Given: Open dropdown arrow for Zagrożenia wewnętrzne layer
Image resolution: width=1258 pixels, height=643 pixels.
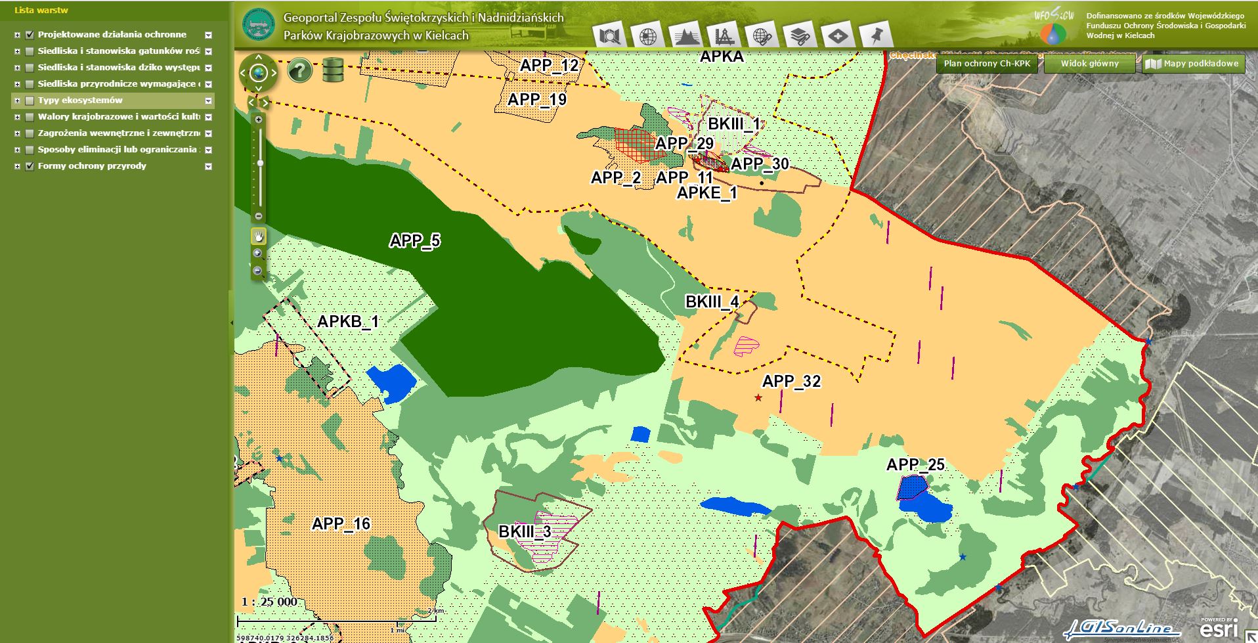Looking at the screenshot, I should 208,133.
